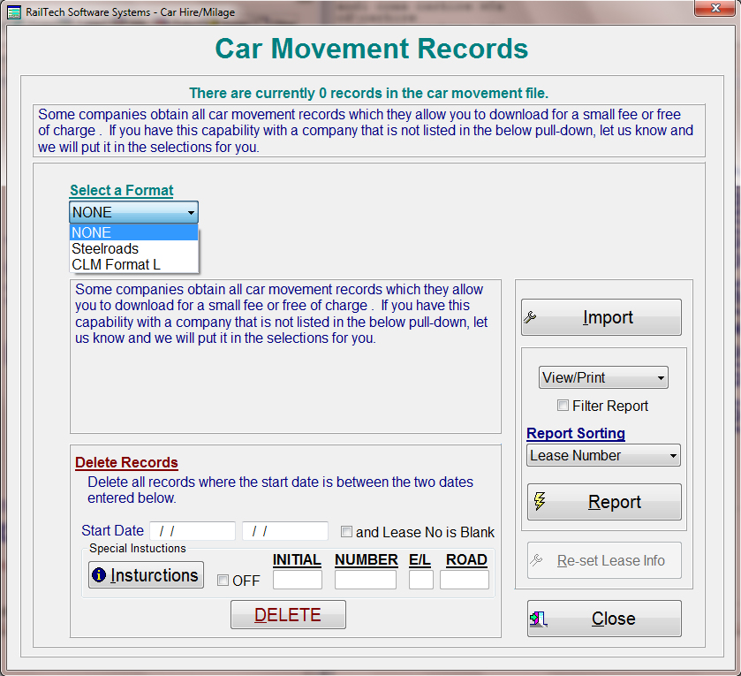Screen dimensions: 741x676
Task: Click the wrench icon on Re-set Lease Info
Action: 536,561
